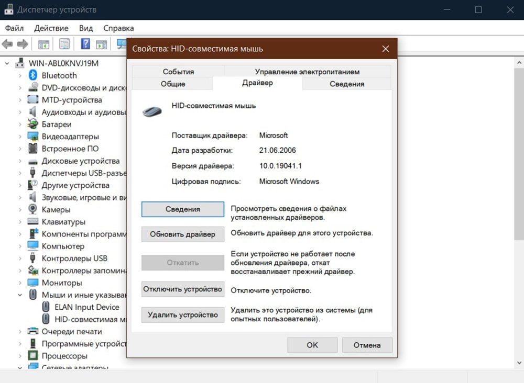Click the Видеоадаптеры display adapter icon

32,136
